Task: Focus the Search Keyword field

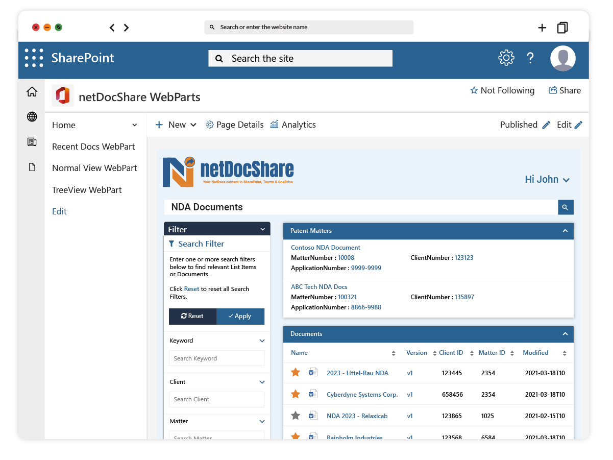Action: pyautogui.click(x=216, y=358)
